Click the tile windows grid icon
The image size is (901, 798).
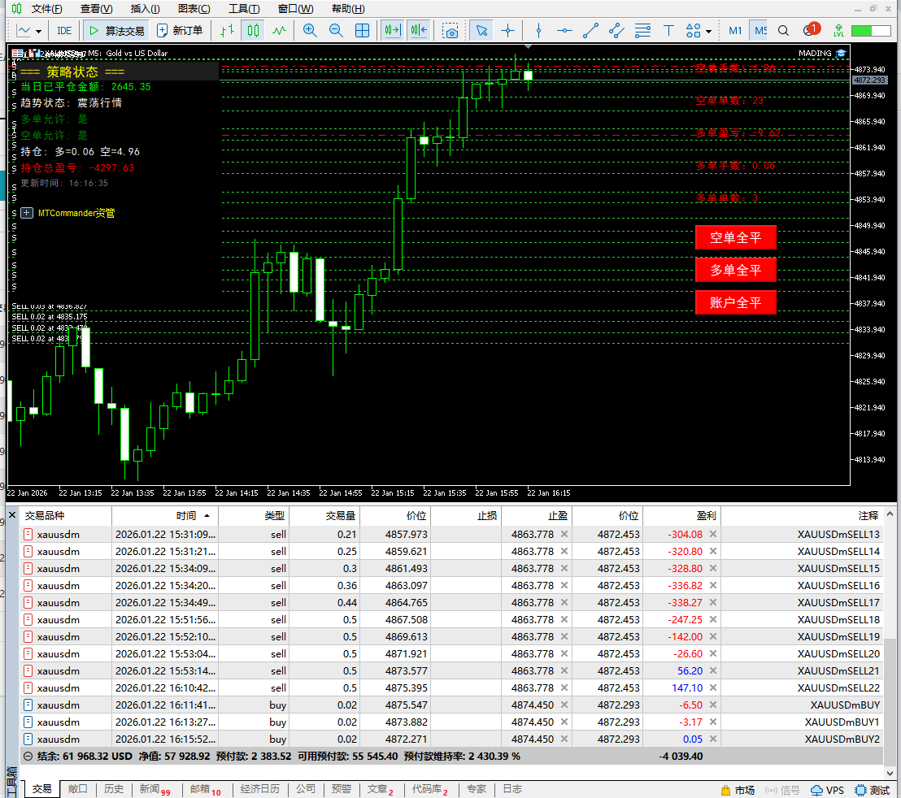coord(362,30)
